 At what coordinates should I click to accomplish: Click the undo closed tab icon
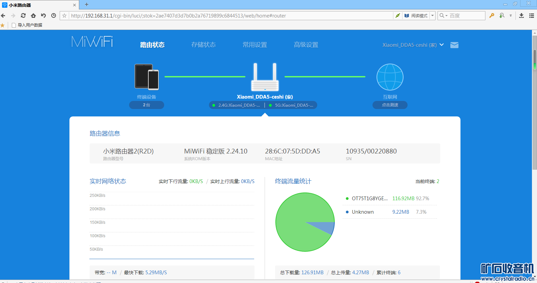pyautogui.click(x=43, y=15)
